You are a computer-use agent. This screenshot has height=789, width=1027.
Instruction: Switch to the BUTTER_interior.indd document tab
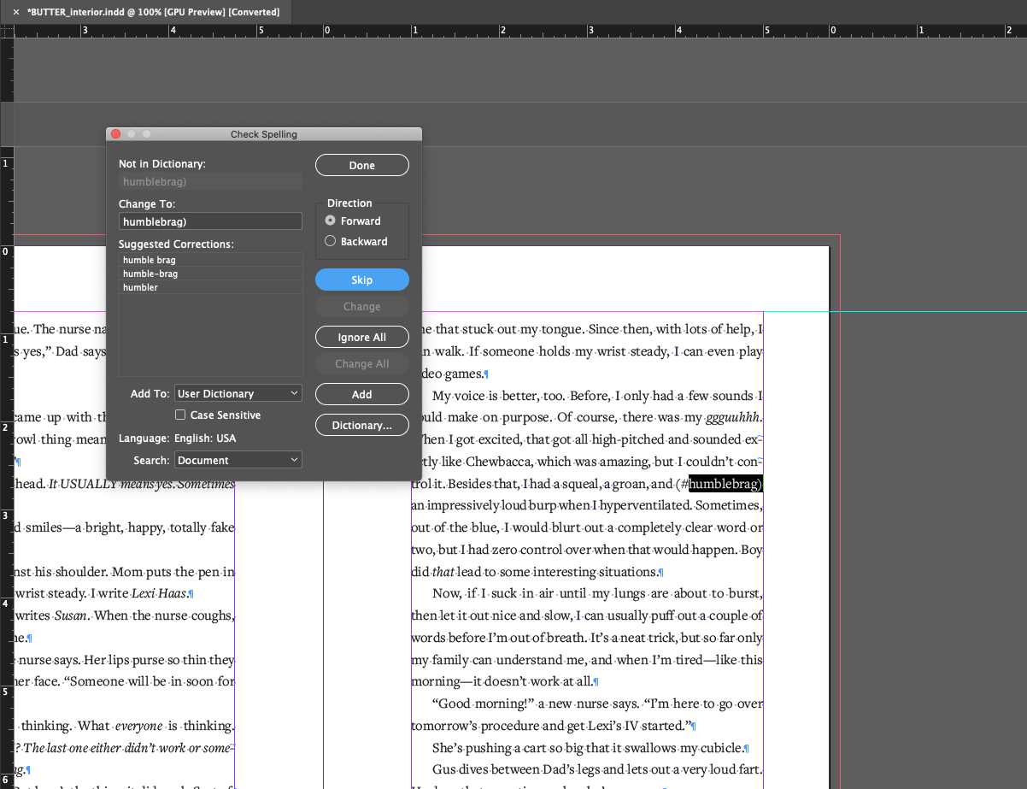145,12
